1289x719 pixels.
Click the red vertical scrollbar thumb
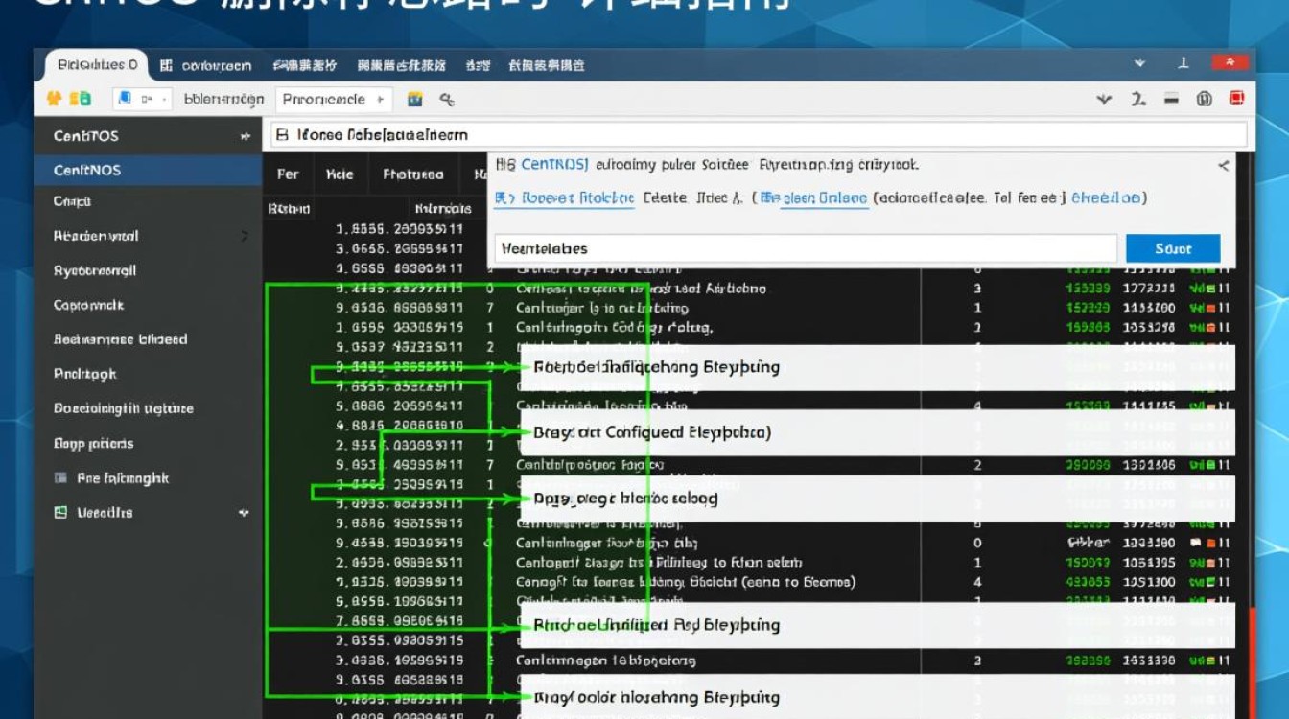(1251, 661)
